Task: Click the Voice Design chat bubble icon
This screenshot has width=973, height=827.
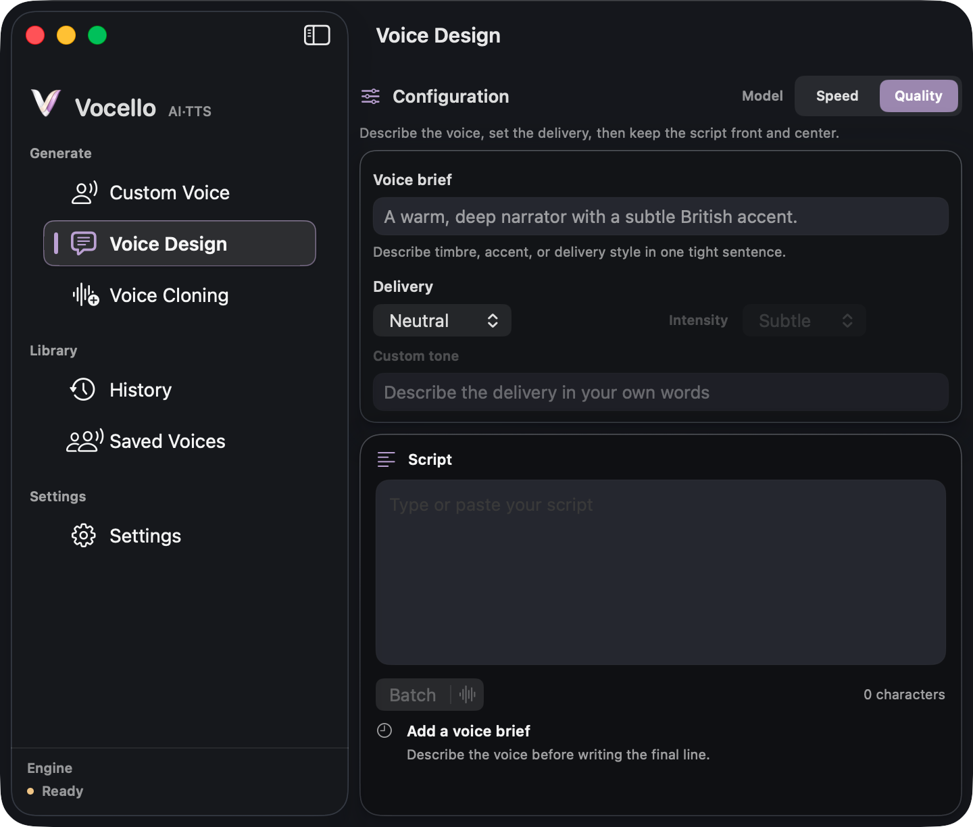Action: pos(84,243)
